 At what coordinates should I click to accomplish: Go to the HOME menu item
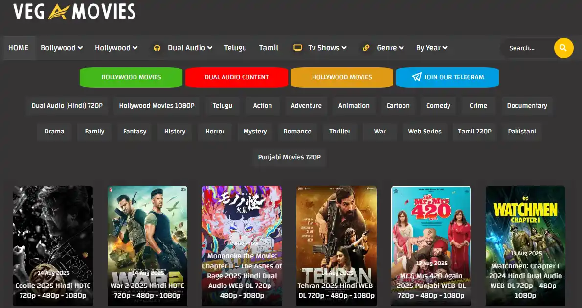point(19,48)
